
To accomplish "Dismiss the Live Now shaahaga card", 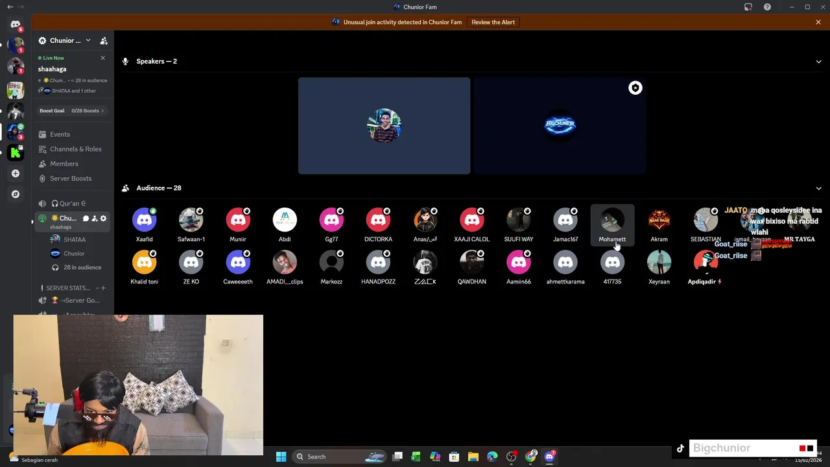I will pos(102,58).
